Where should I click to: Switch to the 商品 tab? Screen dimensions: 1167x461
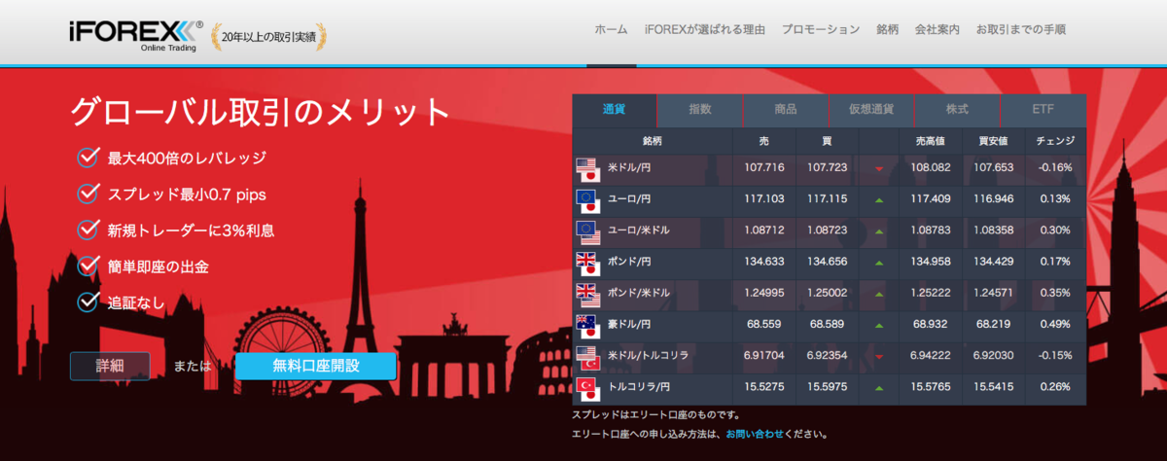click(786, 110)
